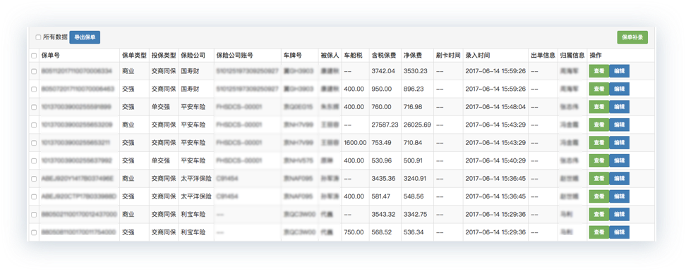View the policy with net premium 26025.69
Viewport: 686px width, 271px height.
point(599,125)
